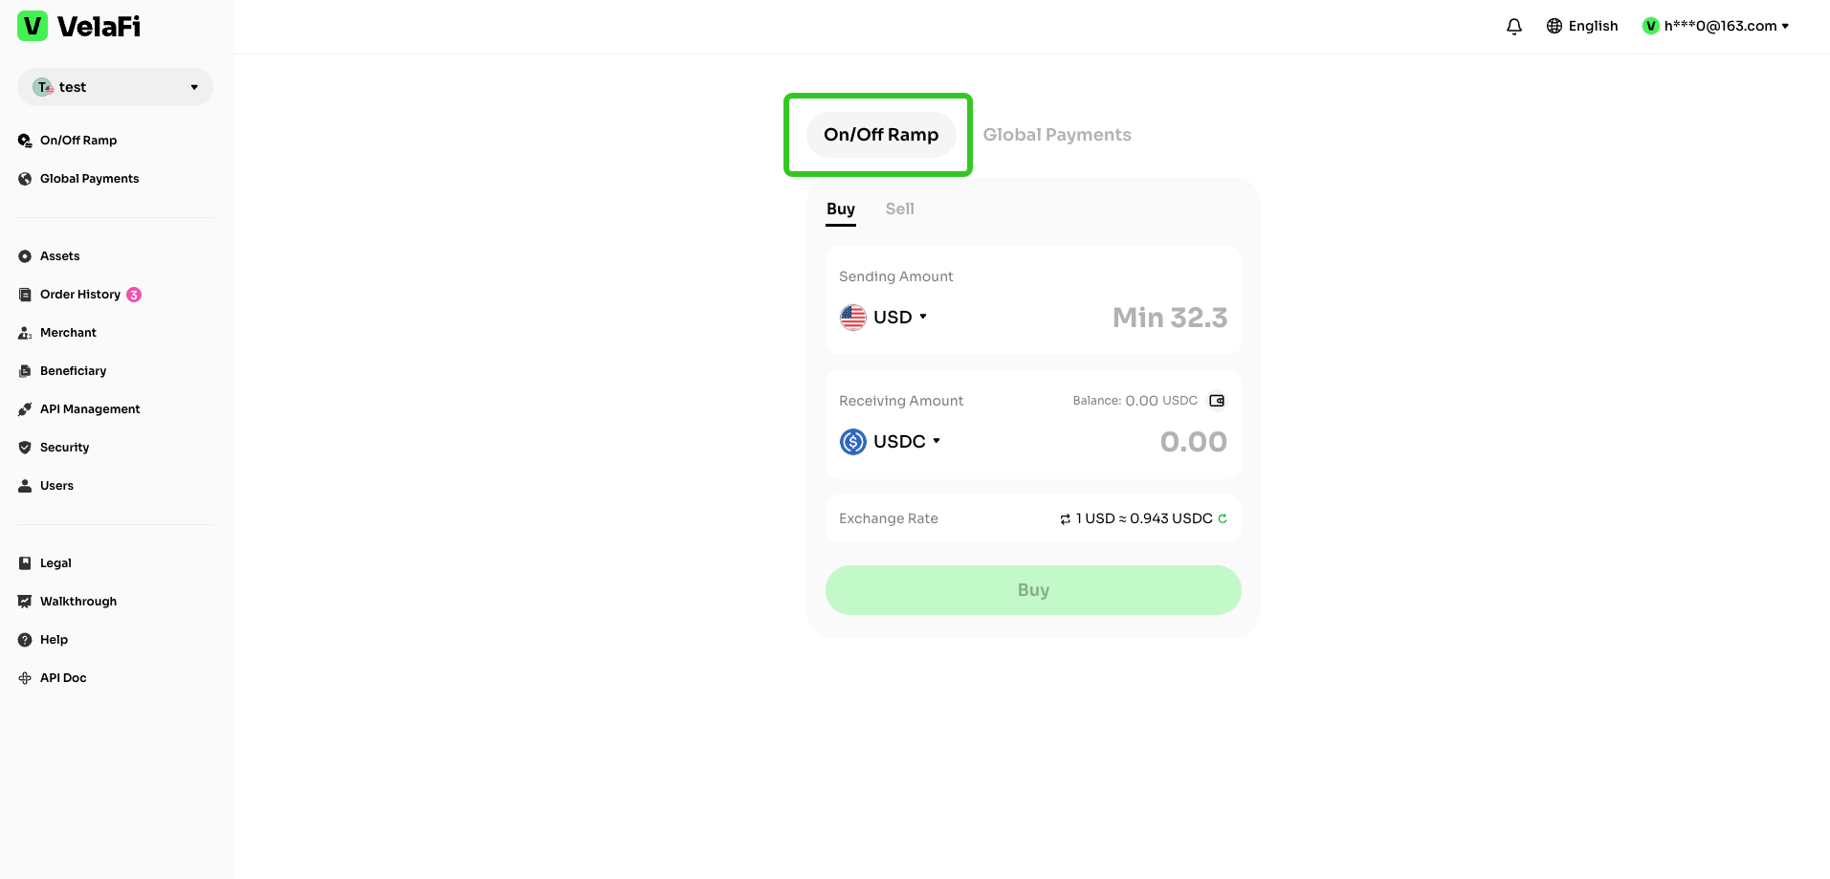
Task: Click the wallet icon beside USDC balance
Action: click(x=1217, y=401)
